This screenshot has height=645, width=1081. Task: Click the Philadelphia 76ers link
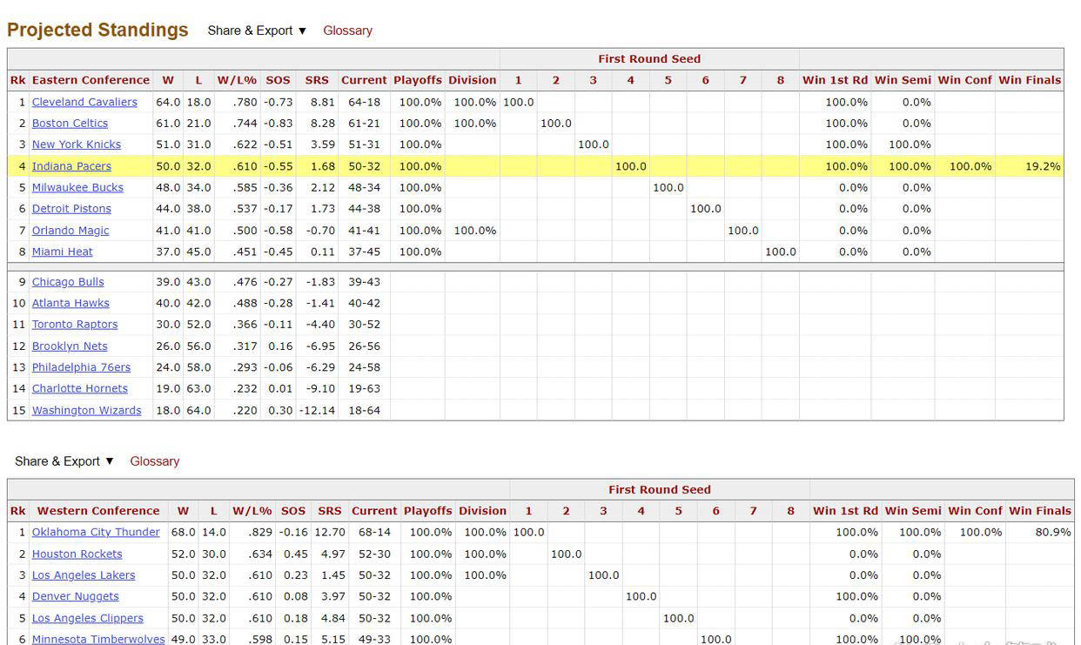pyautogui.click(x=81, y=367)
